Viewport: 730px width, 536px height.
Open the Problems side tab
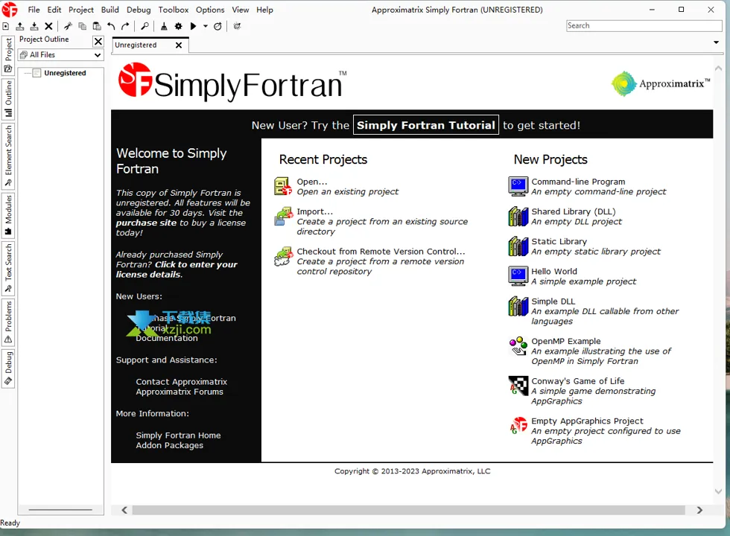(x=8, y=322)
